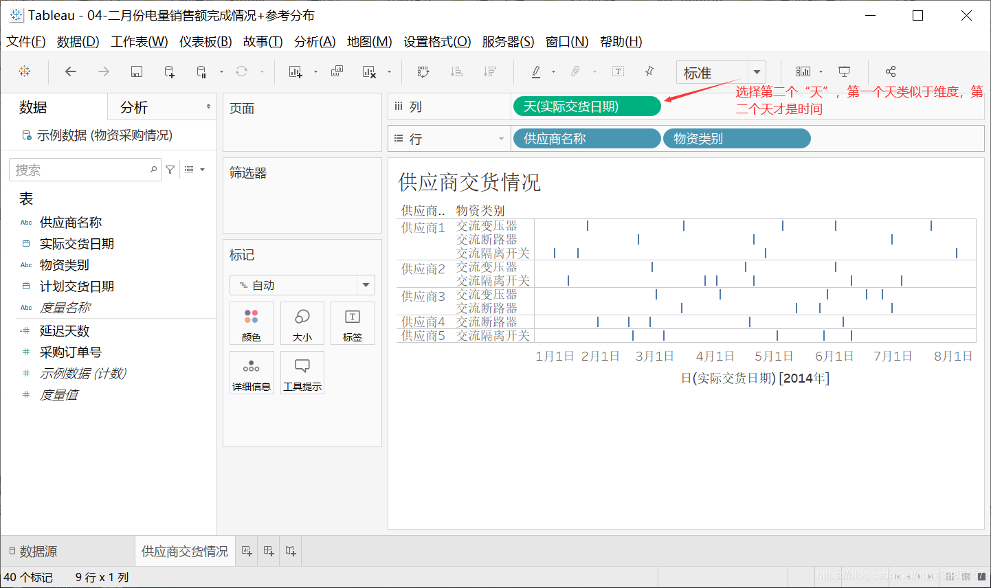Click the chart title 供应商交货情况
Viewport: 991px width, 588px height.
coord(469,182)
